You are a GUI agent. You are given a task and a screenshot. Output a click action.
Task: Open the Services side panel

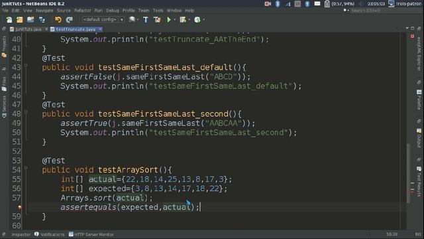pyautogui.click(x=4, y=106)
